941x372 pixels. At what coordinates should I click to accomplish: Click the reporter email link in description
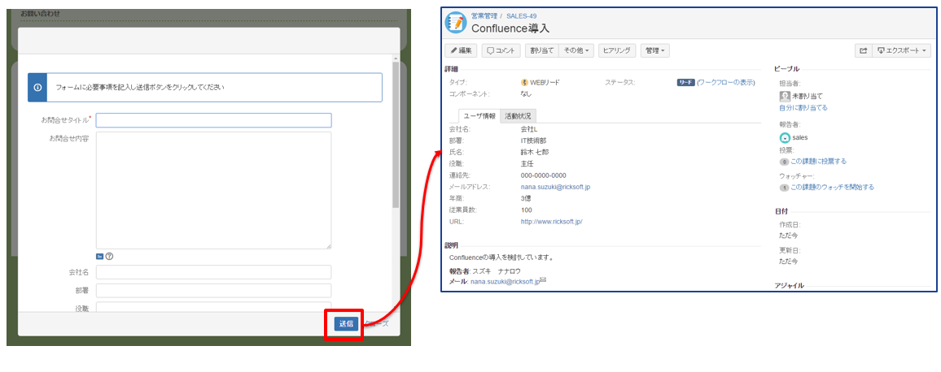[x=505, y=280]
